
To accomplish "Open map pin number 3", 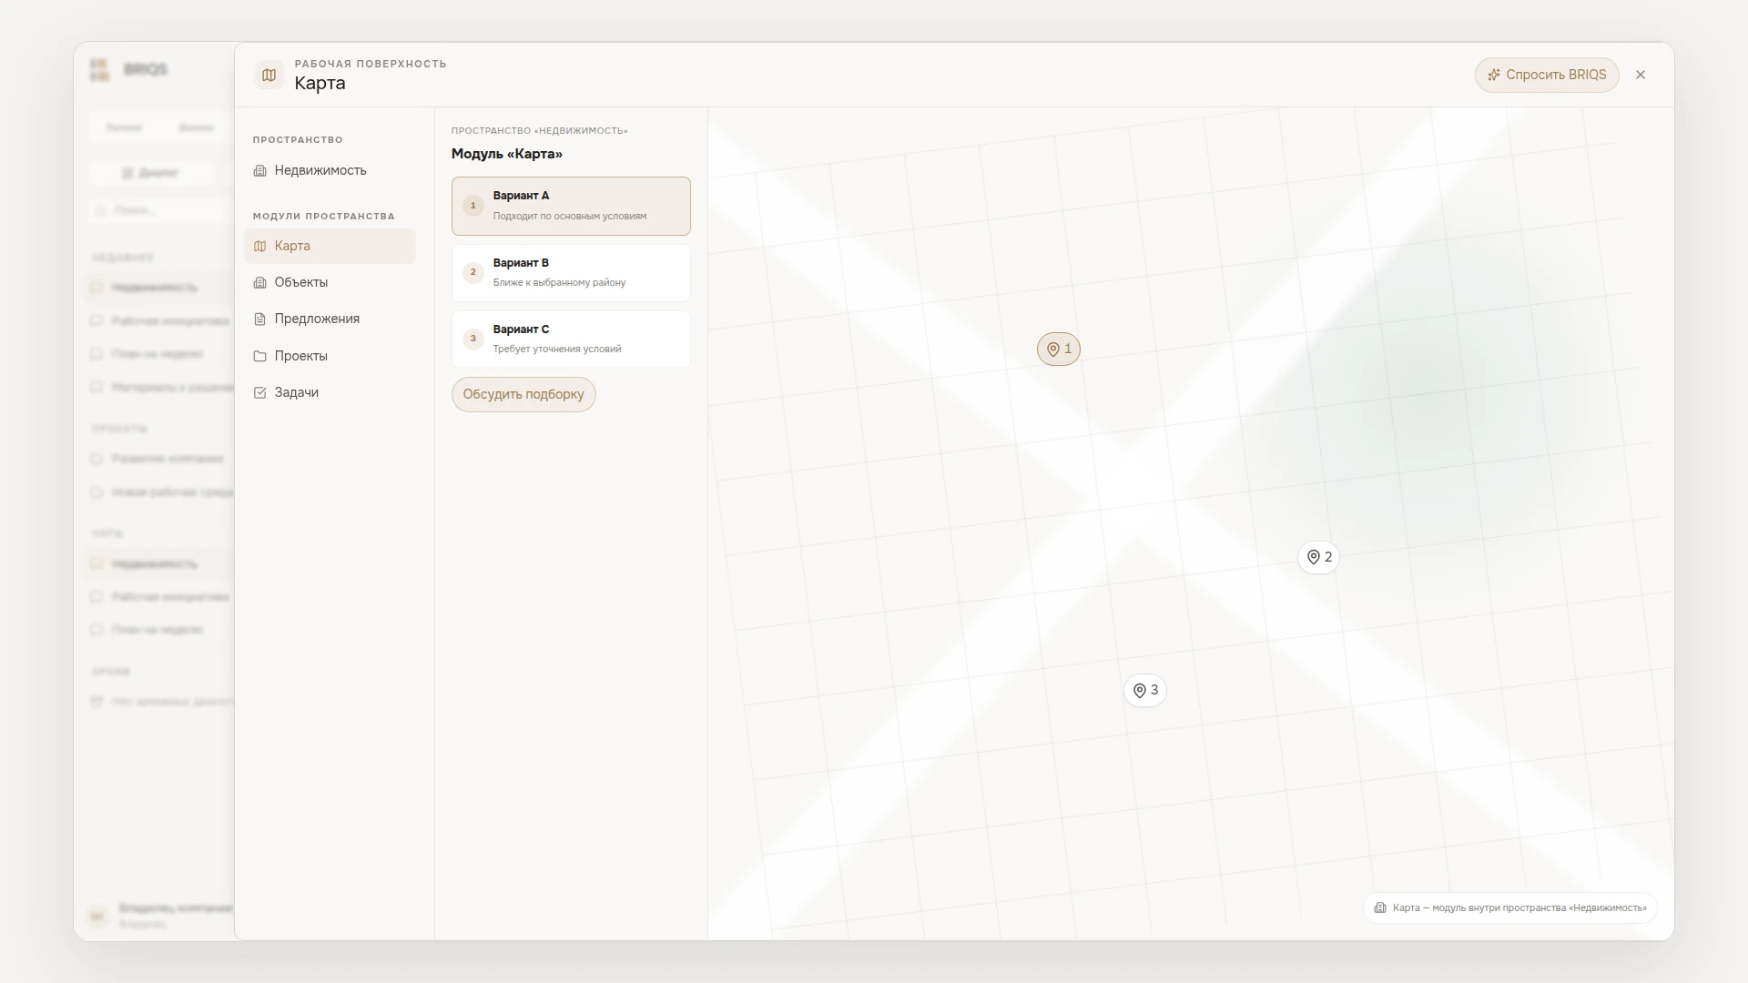I will coord(1145,690).
